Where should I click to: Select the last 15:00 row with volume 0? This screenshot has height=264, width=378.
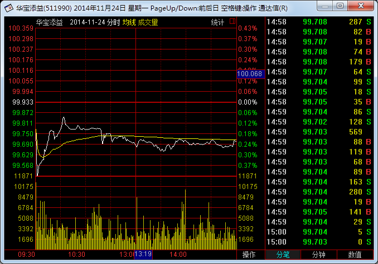coord(319,242)
